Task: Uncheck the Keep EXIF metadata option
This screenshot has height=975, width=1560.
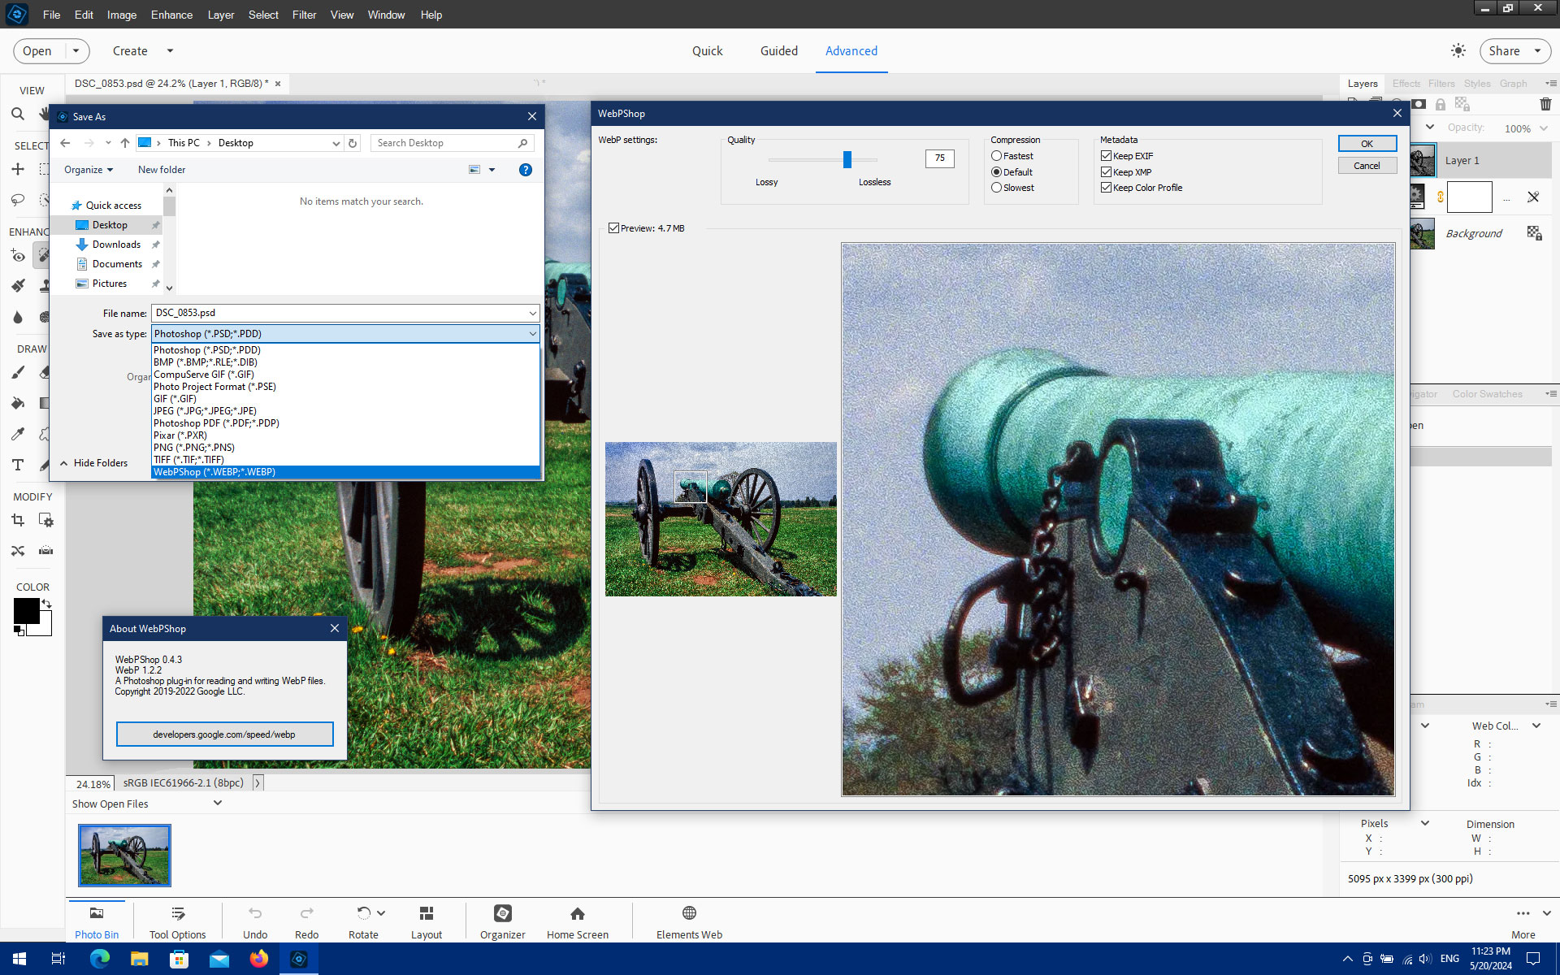Action: 1107,155
